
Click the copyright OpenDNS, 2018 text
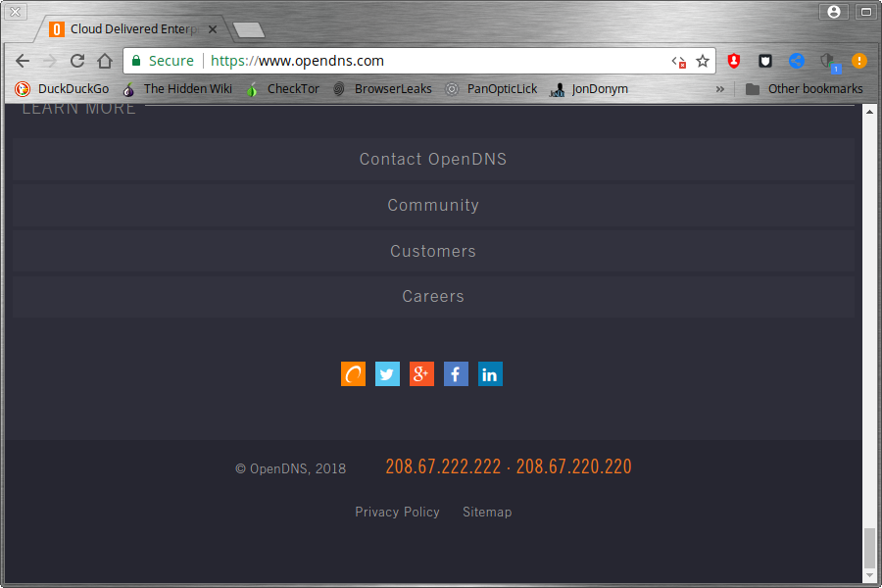tap(291, 468)
